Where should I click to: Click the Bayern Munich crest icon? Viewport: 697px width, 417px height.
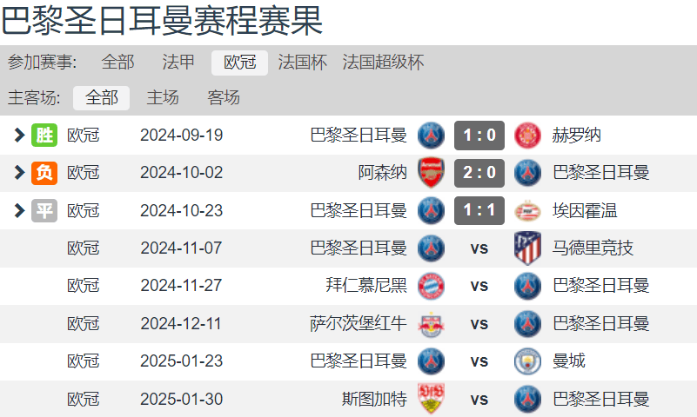click(431, 286)
